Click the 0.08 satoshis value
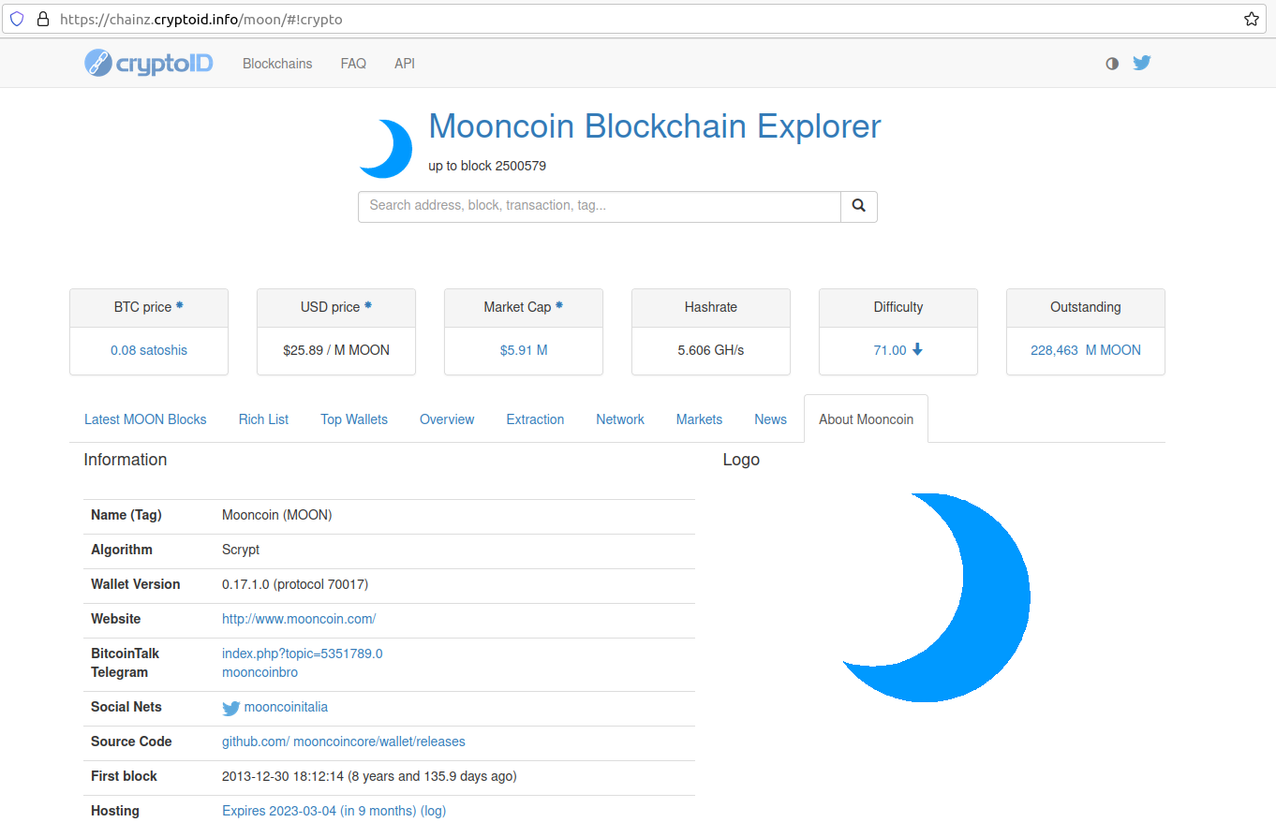 [149, 350]
